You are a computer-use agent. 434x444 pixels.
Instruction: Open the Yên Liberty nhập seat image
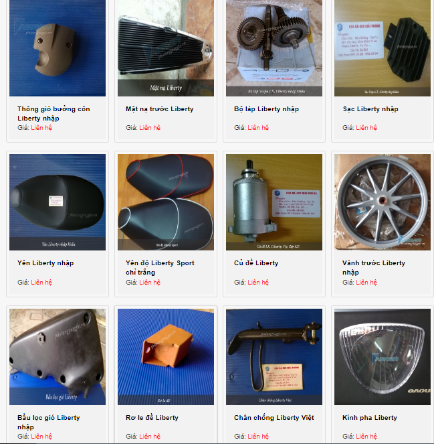[58, 202]
